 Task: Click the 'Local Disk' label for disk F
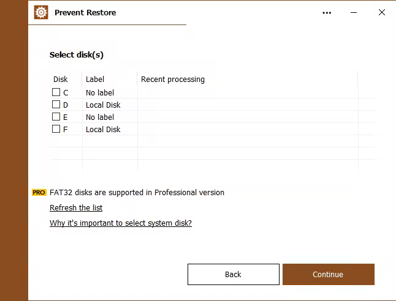(103, 130)
